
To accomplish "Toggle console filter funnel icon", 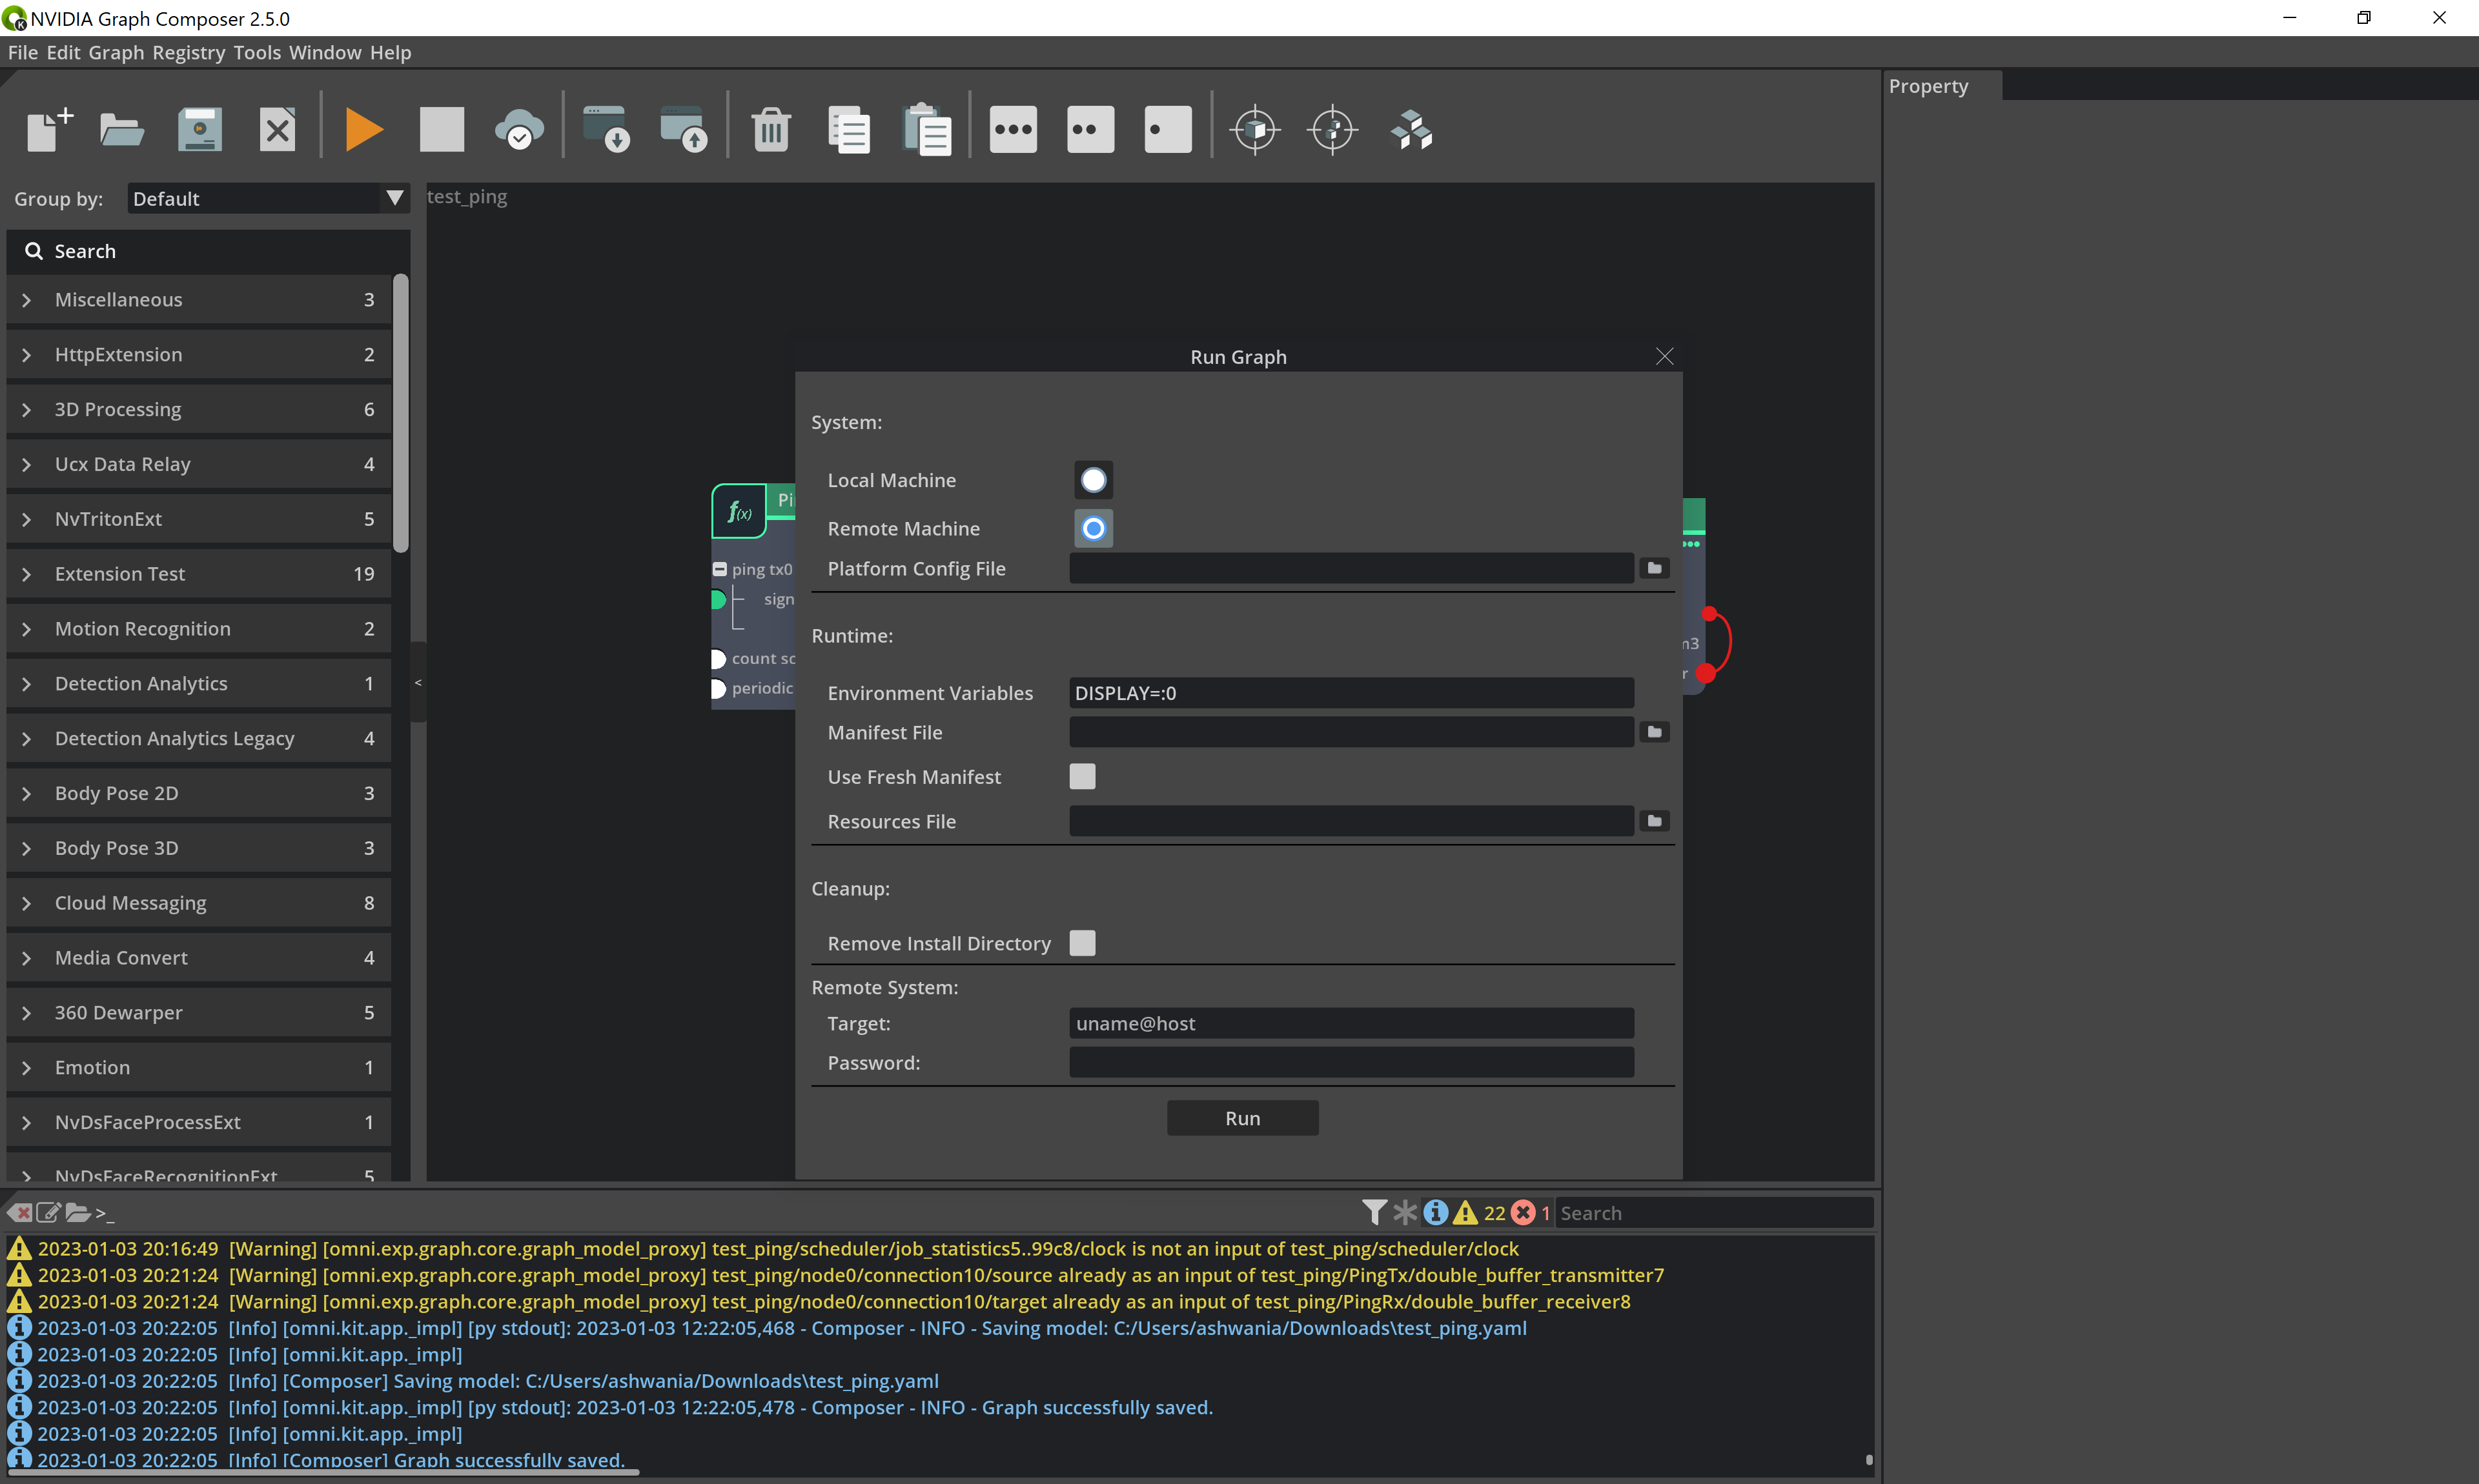I will (1374, 1213).
